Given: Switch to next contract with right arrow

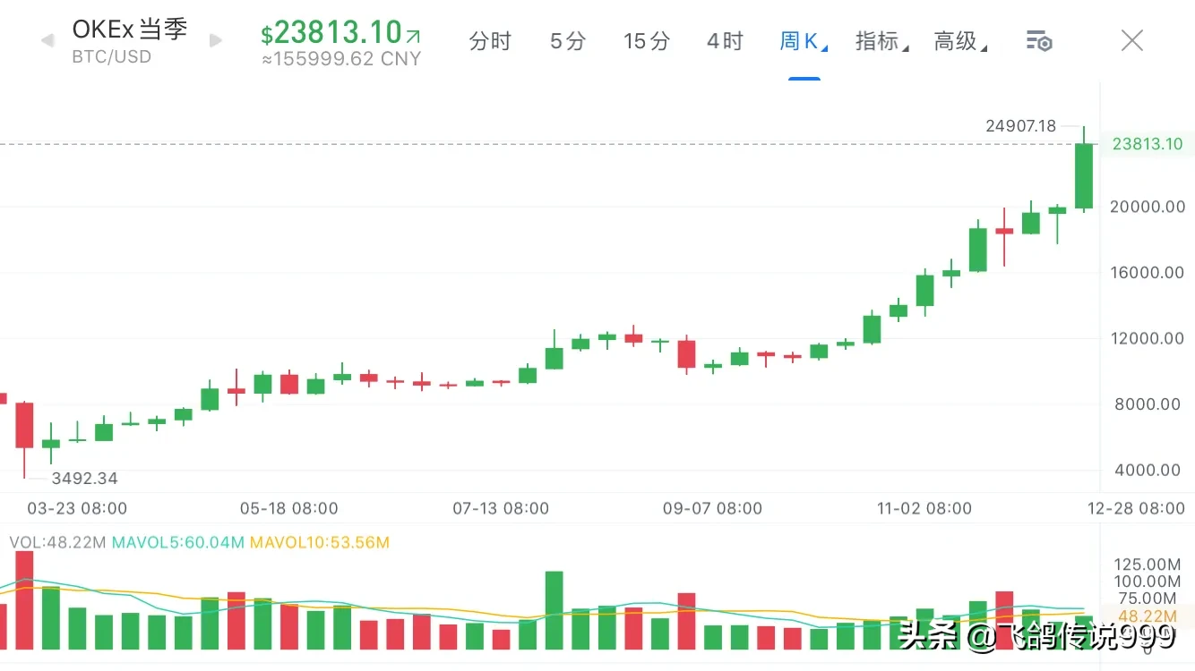Looking at the screenshot, I should pos(215,40).
